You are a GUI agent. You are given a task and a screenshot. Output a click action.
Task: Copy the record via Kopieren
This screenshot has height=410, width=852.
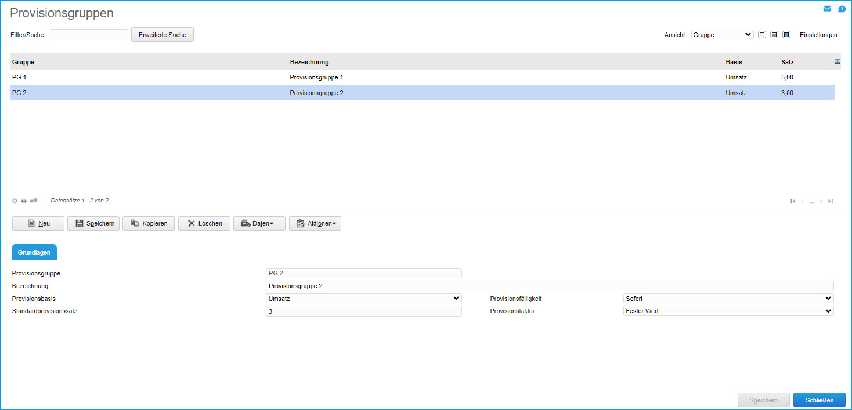[x=149, y=223]
